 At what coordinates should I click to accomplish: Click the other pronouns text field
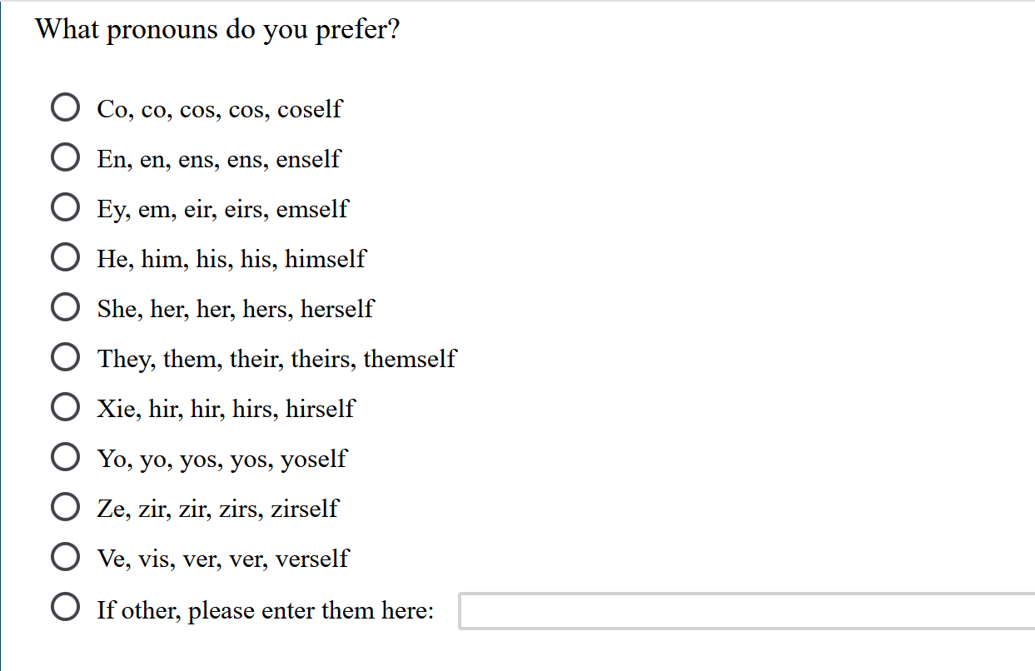(x=746, y=611)
